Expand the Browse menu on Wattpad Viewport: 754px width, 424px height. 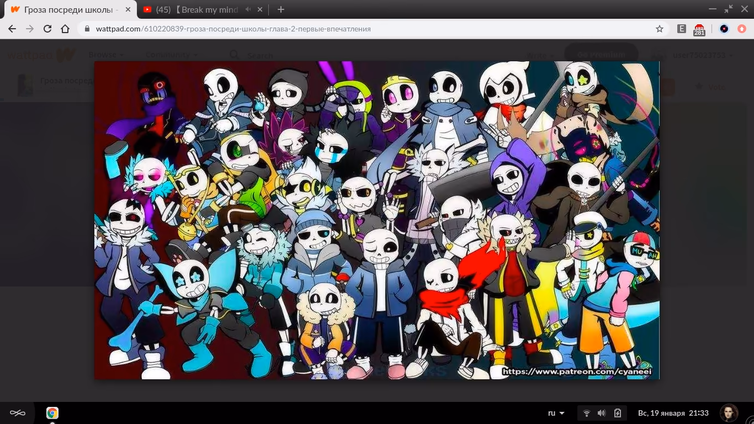coord(106,55)
